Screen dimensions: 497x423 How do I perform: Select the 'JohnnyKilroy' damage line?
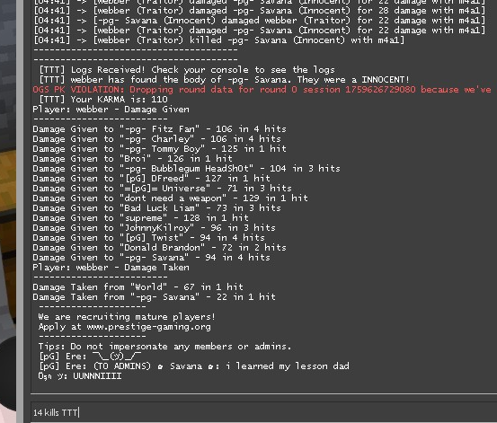coord(154,227)
